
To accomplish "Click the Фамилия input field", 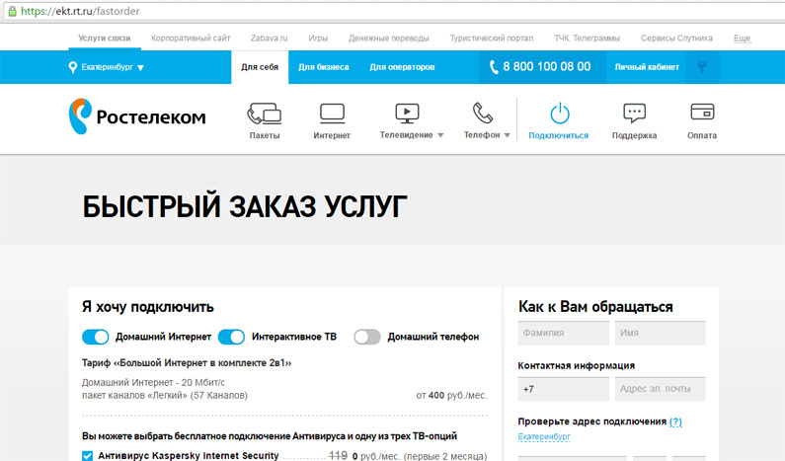I will point(563,333).
